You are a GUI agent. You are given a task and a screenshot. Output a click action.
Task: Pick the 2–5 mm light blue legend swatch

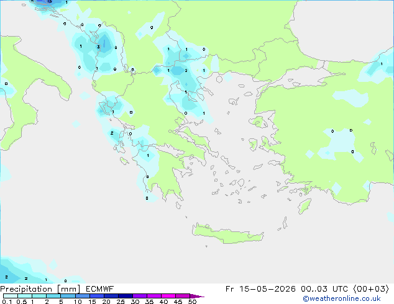click(x=53, y=296)
